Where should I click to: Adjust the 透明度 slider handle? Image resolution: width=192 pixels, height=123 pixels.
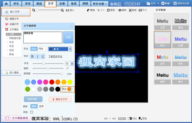coord(62,74)
